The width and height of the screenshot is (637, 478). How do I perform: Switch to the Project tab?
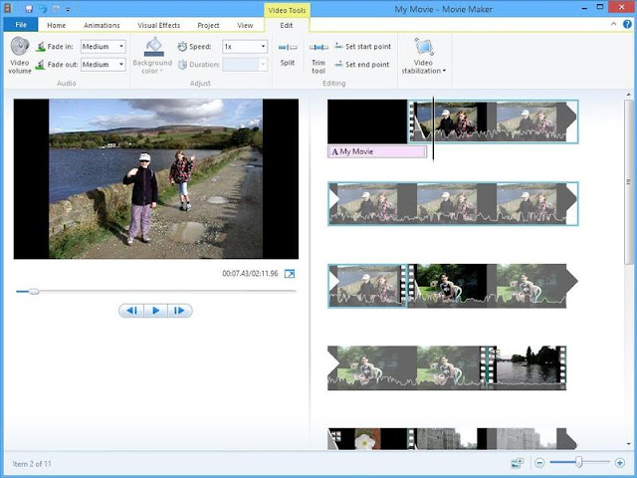coord(208,25)
